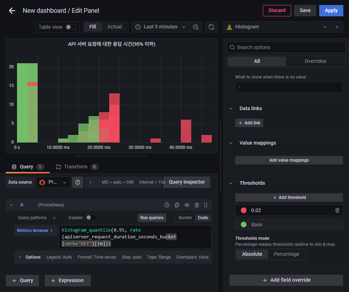Click Add field override button

[286, 280]
